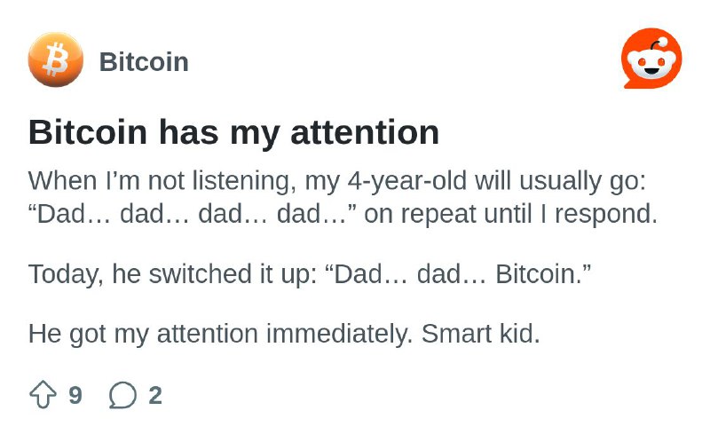This screenshot has width=710, height=442.
Task: Click the upvote count number 9
Action: click(75, 395)
